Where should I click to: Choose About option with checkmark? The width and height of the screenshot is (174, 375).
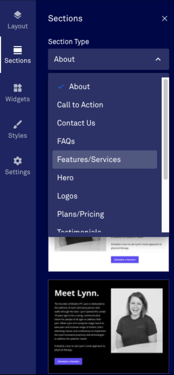105,87
